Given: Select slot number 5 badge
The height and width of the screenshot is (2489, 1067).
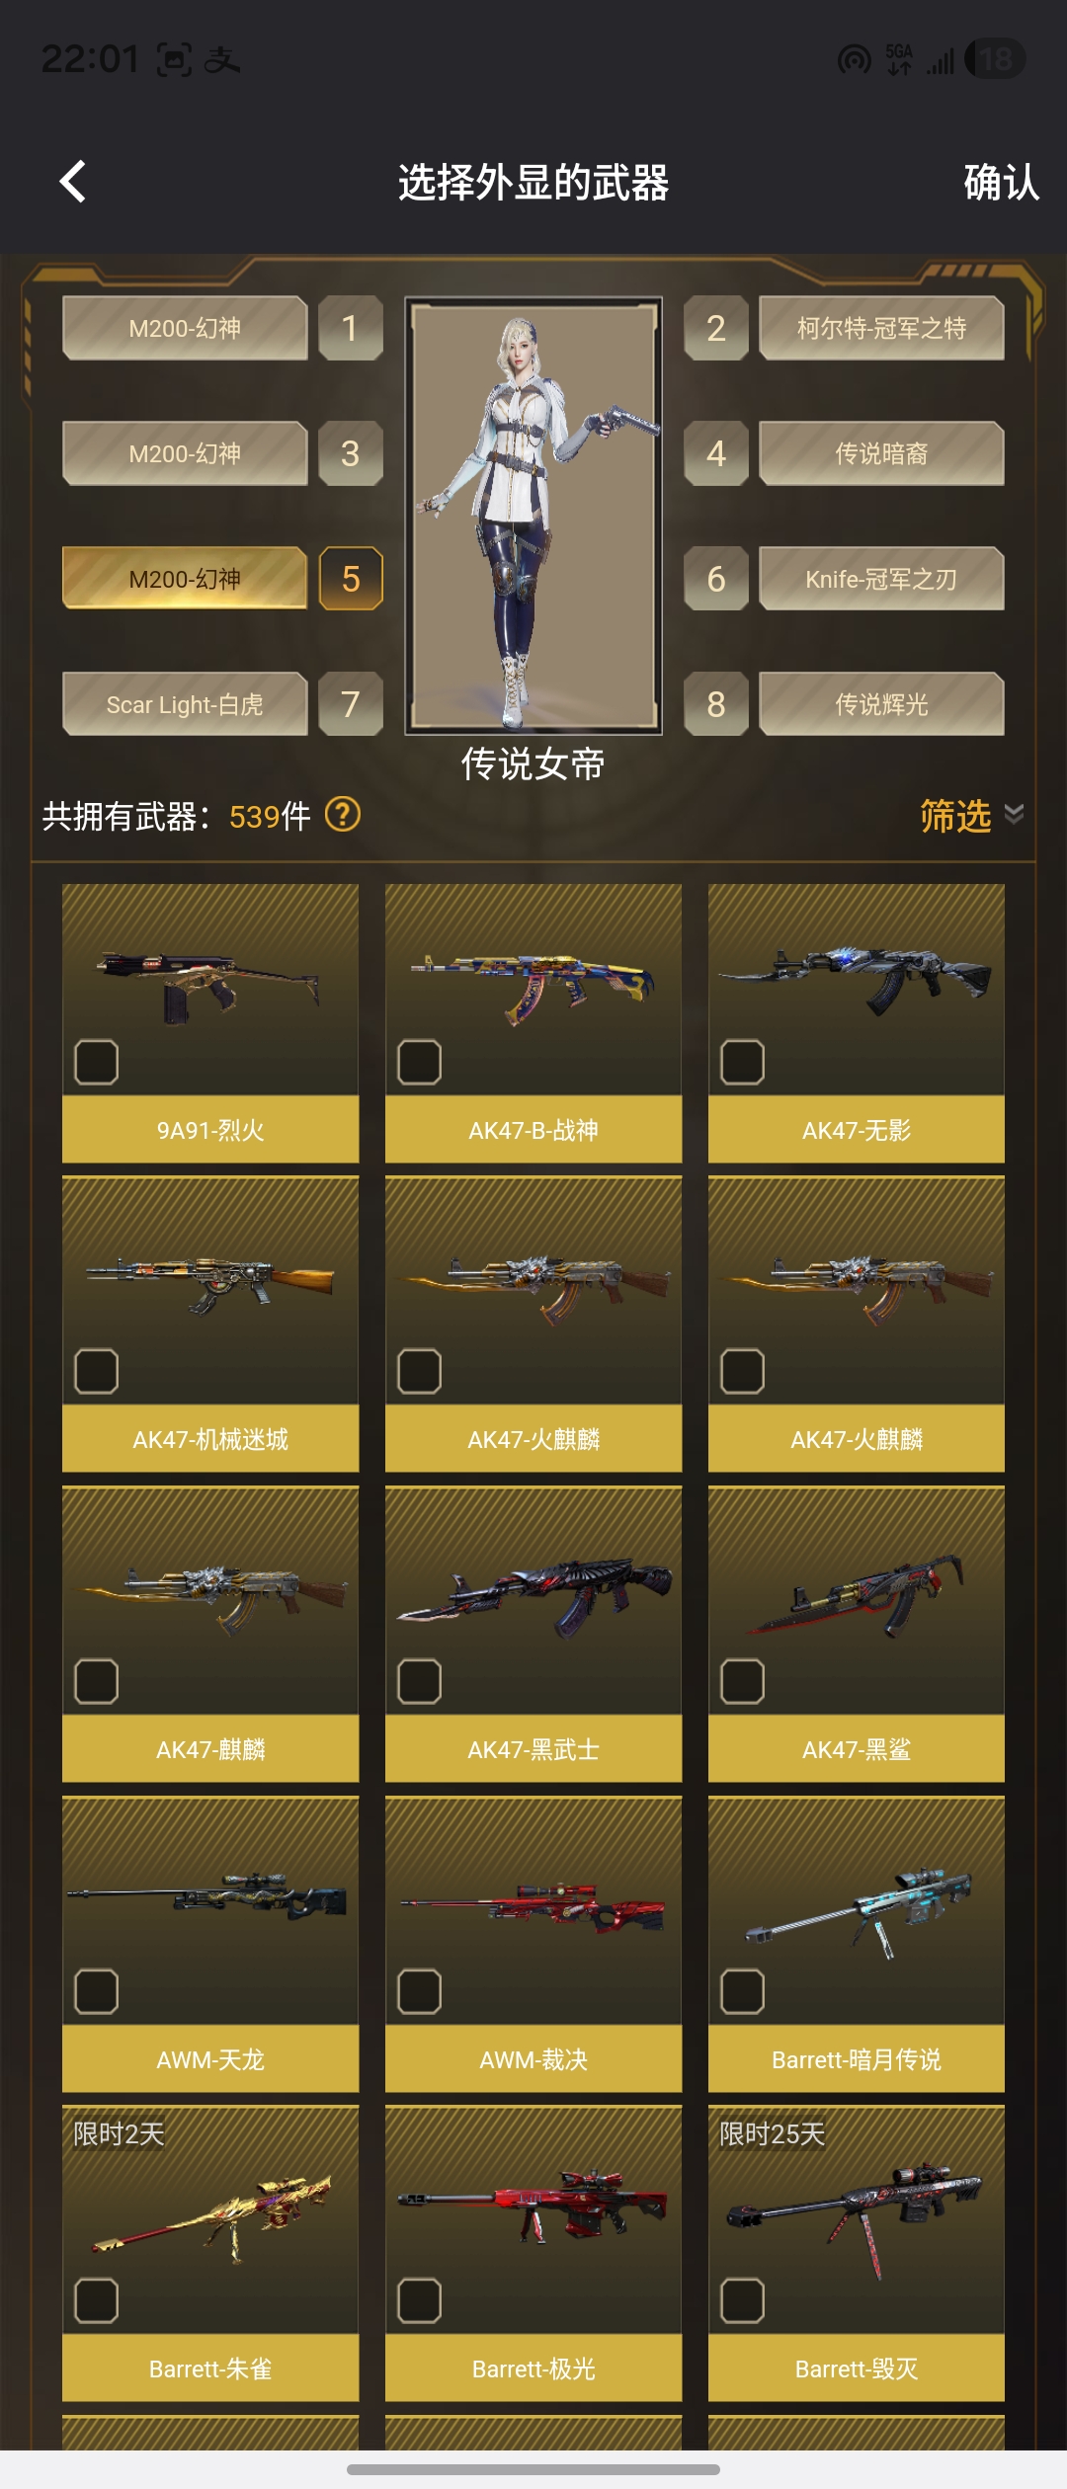Looking at the screenshot, I should [351, 579].
